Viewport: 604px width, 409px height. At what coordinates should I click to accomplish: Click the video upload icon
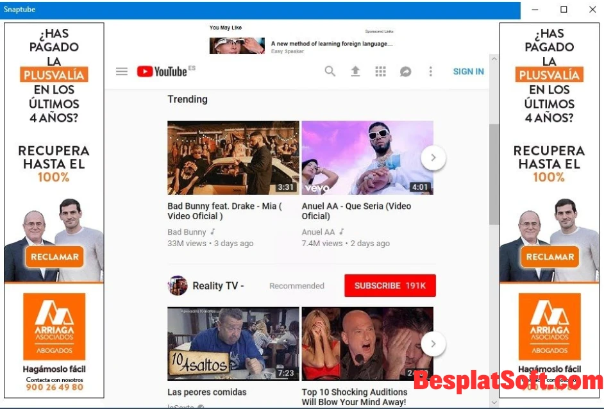355,71
